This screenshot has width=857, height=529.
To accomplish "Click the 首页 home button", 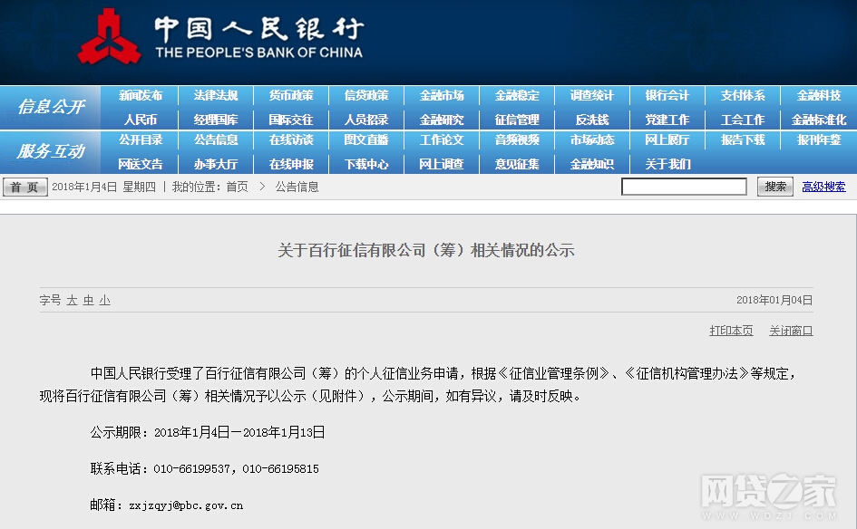I will click(x=25, y=187).
